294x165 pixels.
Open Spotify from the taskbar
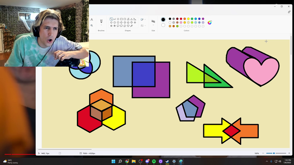coord(154,161)
